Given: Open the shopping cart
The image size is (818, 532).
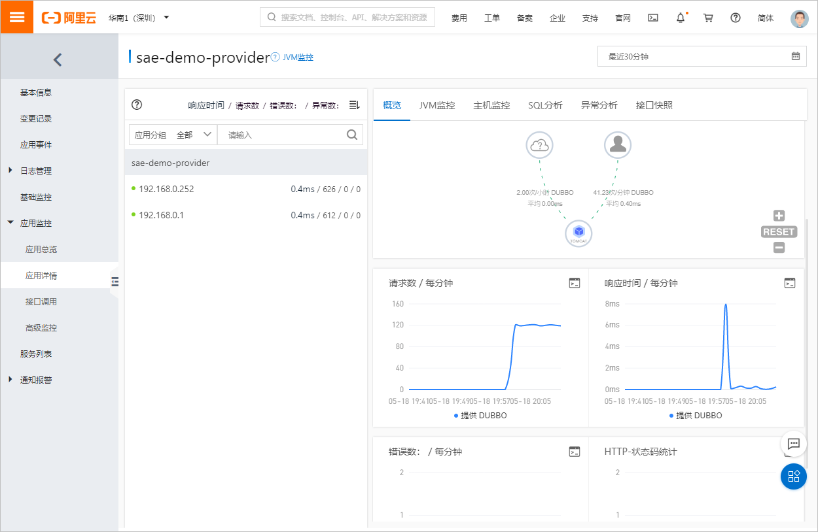Looking at the screenshot, I should (708, 18).
